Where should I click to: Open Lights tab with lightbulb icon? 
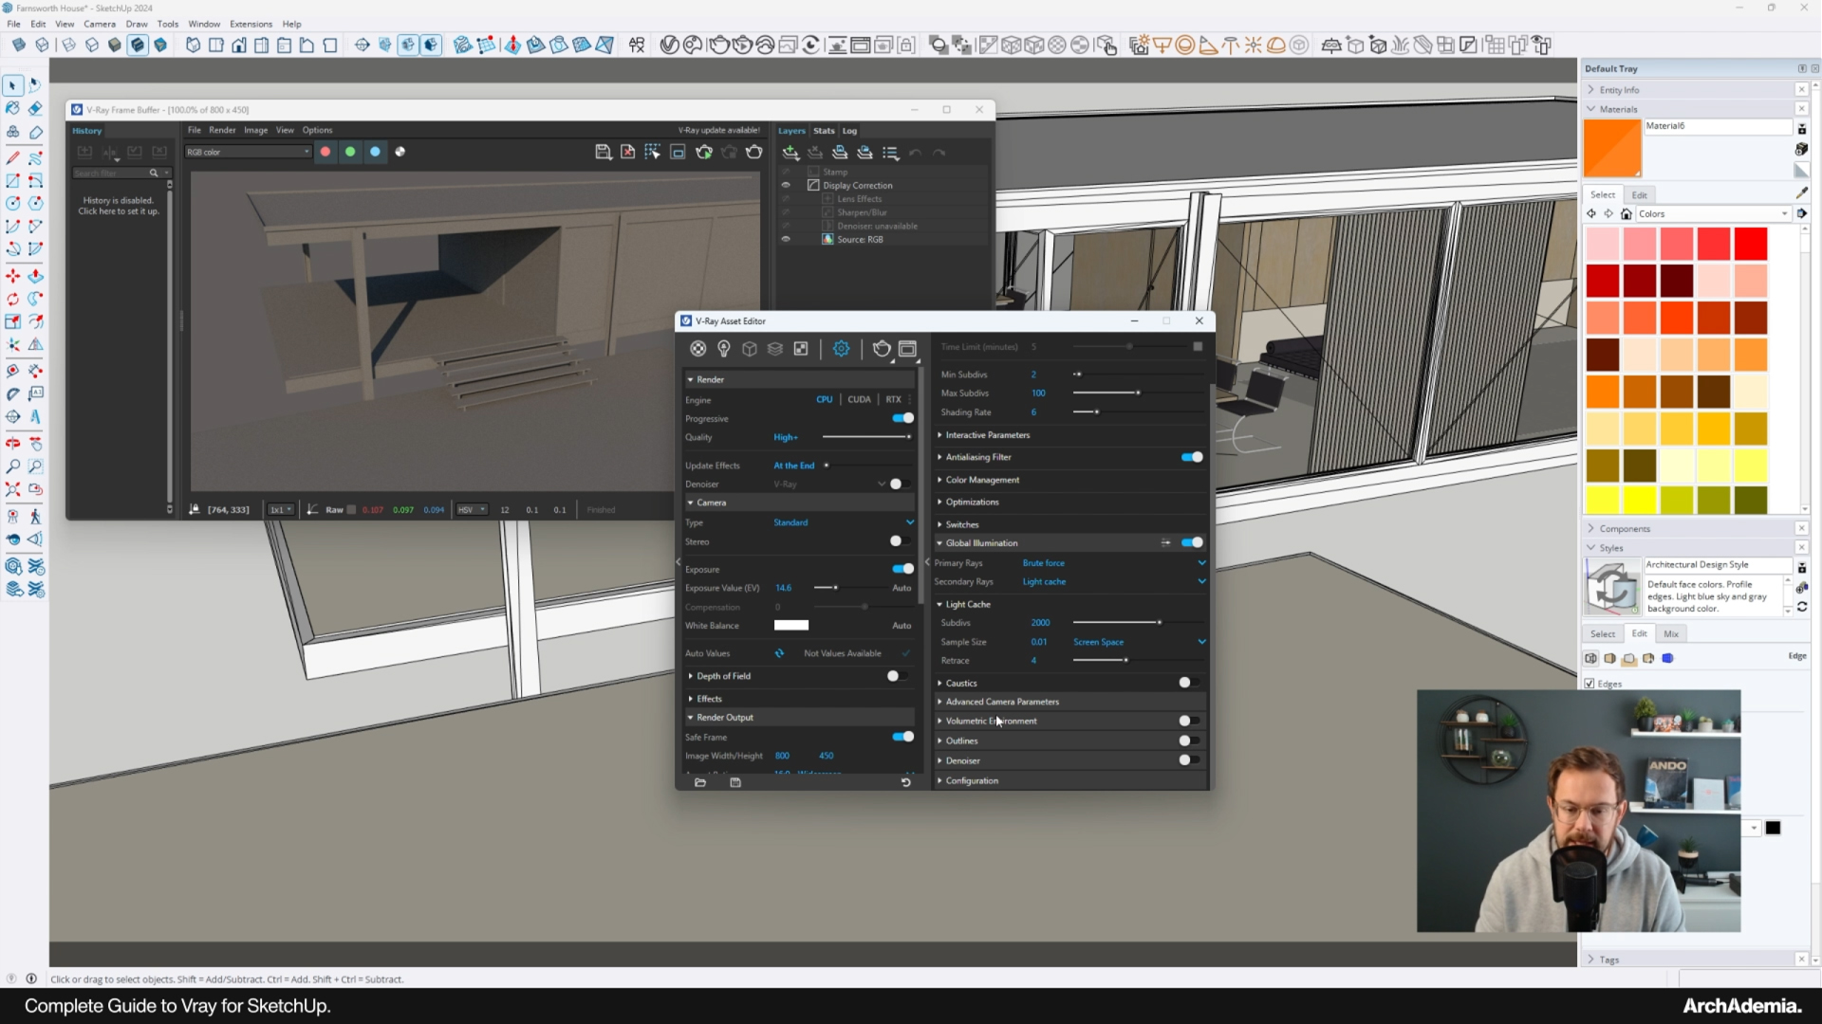point(724,349)
